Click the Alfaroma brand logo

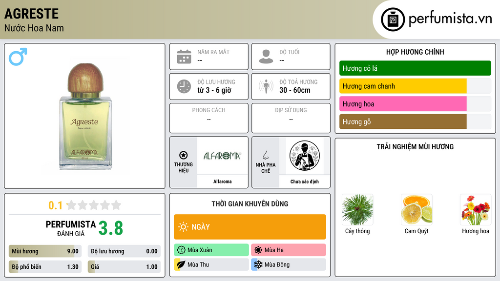pyautogui.click(x=222, y=156)
